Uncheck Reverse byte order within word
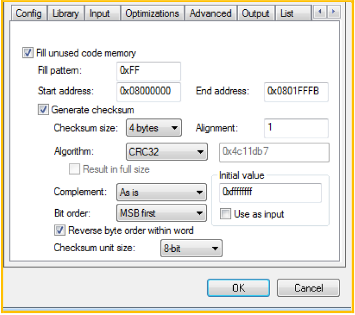Image resolution: width=355 pixels, height=315 pixels. point(59,230)
